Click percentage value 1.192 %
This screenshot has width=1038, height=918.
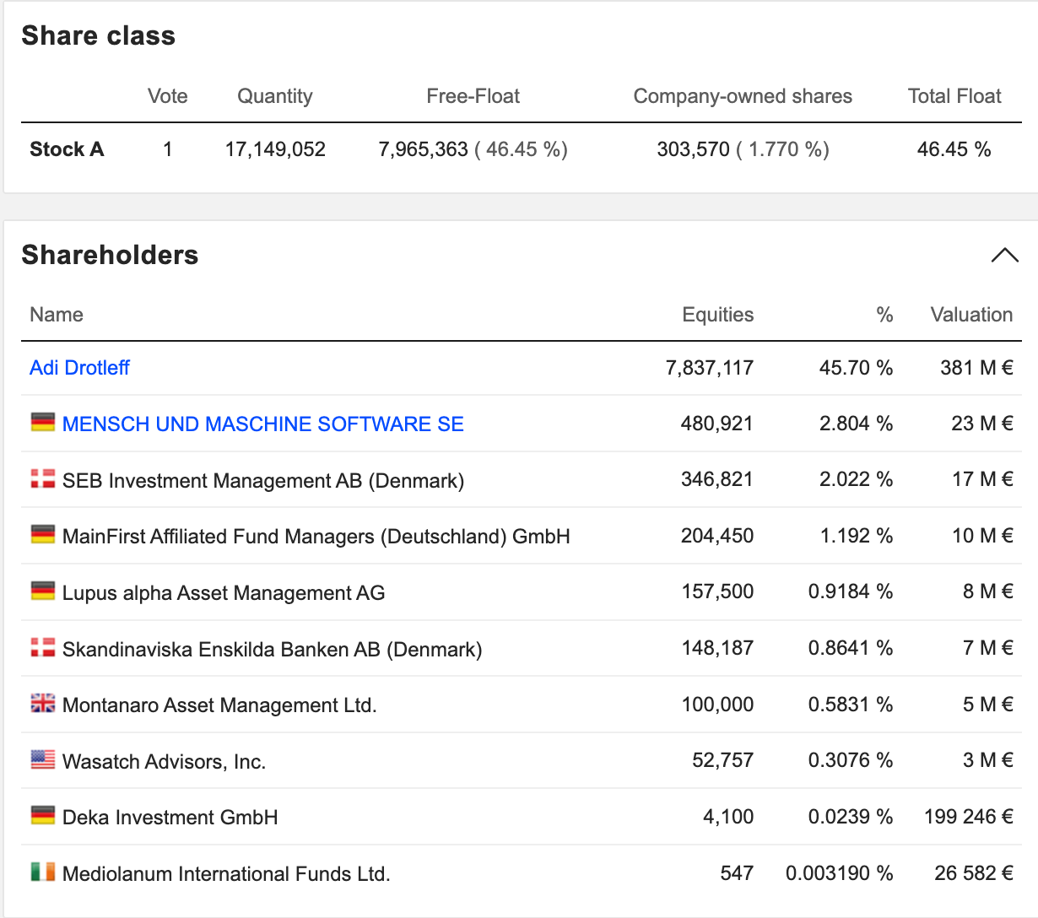(857, 536)
